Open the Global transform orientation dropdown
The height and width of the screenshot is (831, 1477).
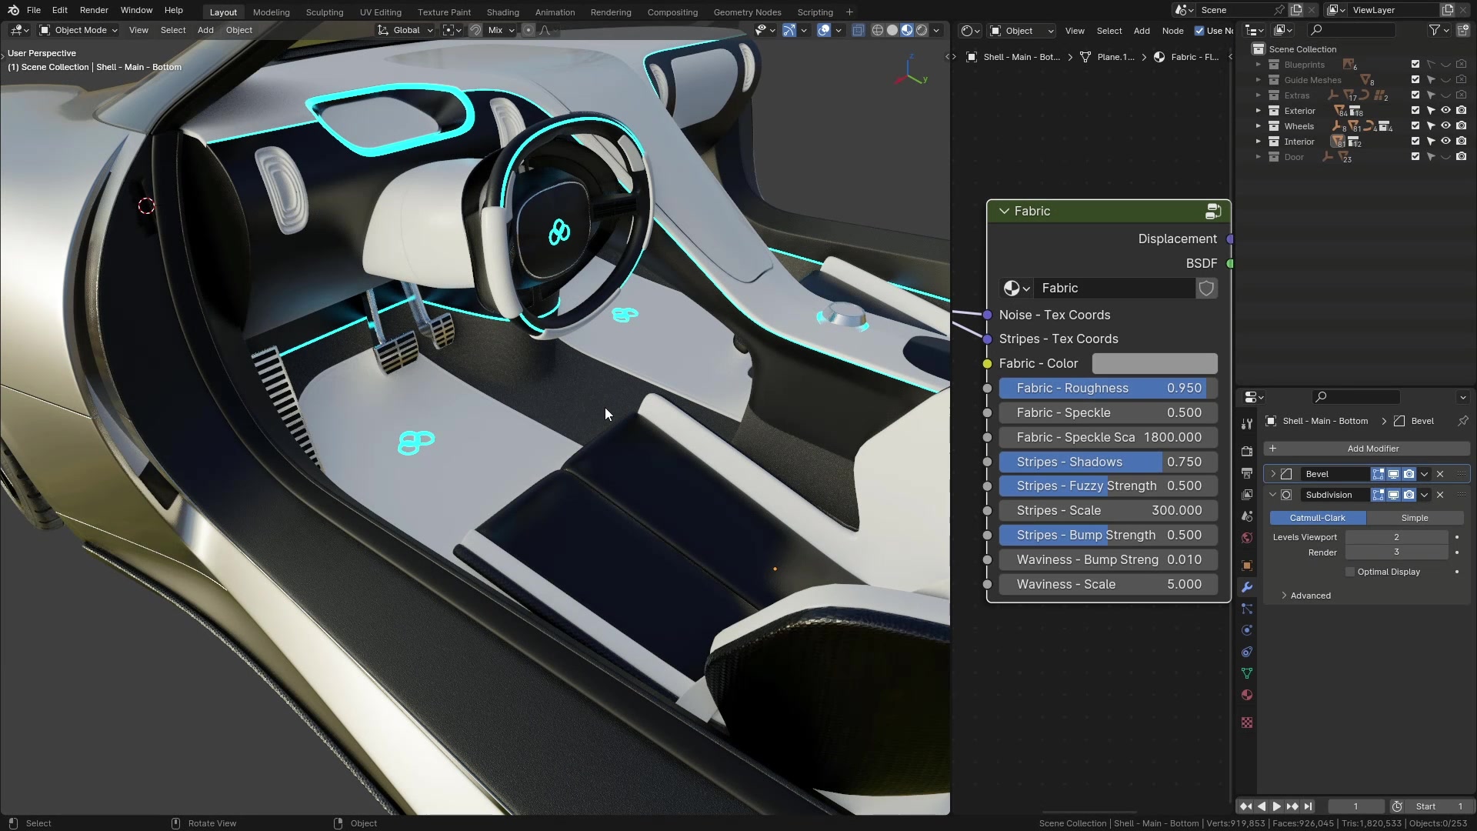pos(405,30)
